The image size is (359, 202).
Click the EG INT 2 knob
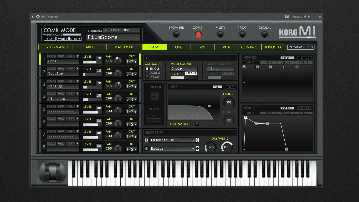click(x=229, y=120)
